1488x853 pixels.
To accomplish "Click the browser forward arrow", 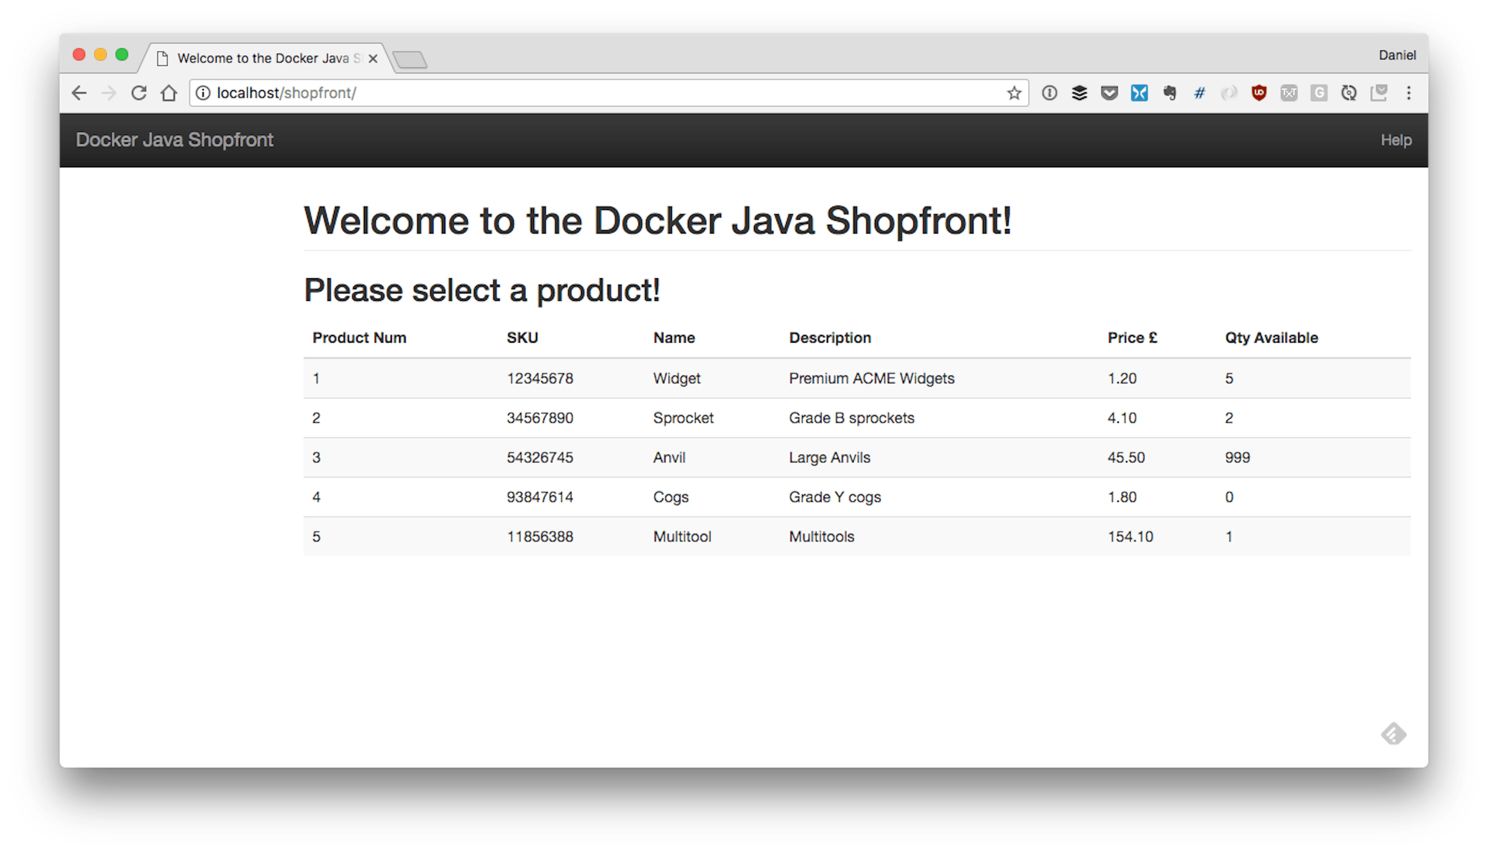I will 109,93.
